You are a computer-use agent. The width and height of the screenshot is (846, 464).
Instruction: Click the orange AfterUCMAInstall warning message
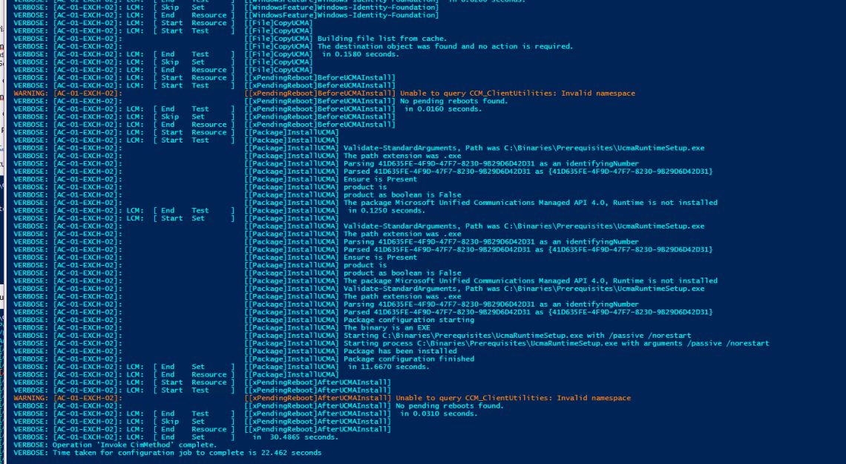(513, 398)
